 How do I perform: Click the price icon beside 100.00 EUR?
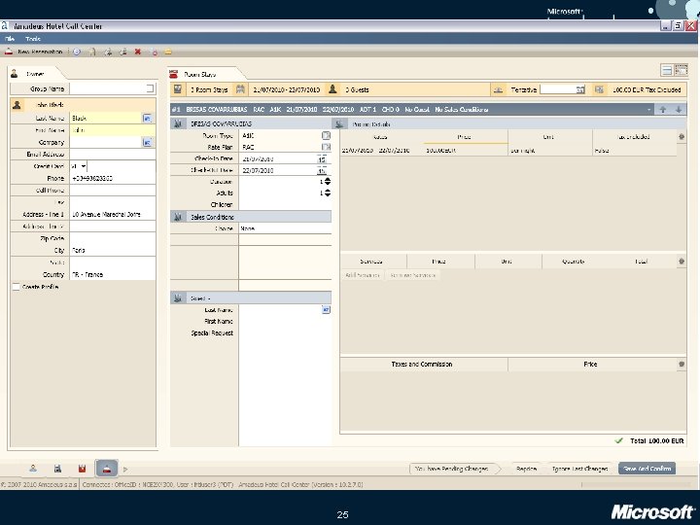[599, 89]
